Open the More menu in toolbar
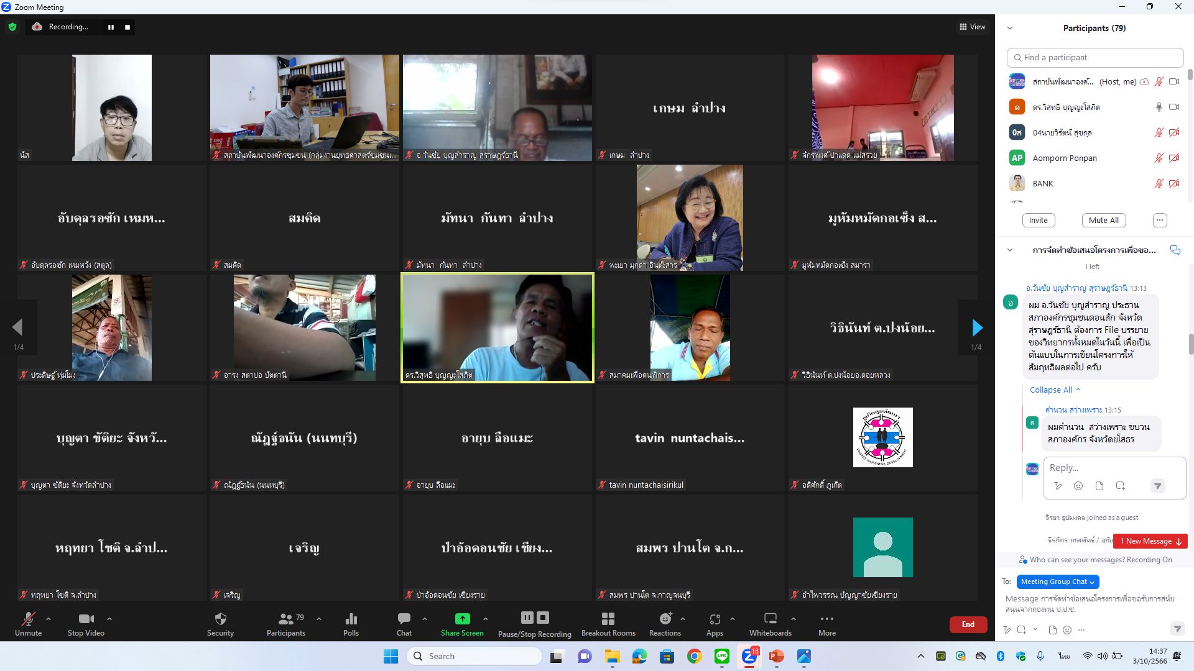The image size is (1194, 671). point(826,619)
